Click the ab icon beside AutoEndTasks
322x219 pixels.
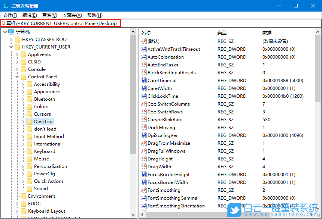[143, 65]
